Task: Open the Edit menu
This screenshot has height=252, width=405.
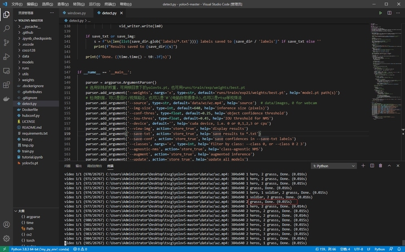Action: pos(32,4)
